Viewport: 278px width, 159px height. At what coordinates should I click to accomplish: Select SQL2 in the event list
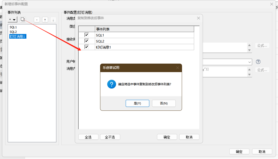pos(13,32)
